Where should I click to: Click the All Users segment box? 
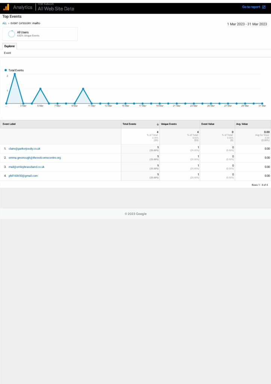[40, 34]
